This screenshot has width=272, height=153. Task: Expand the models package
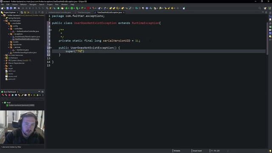(x=8, y=42)
